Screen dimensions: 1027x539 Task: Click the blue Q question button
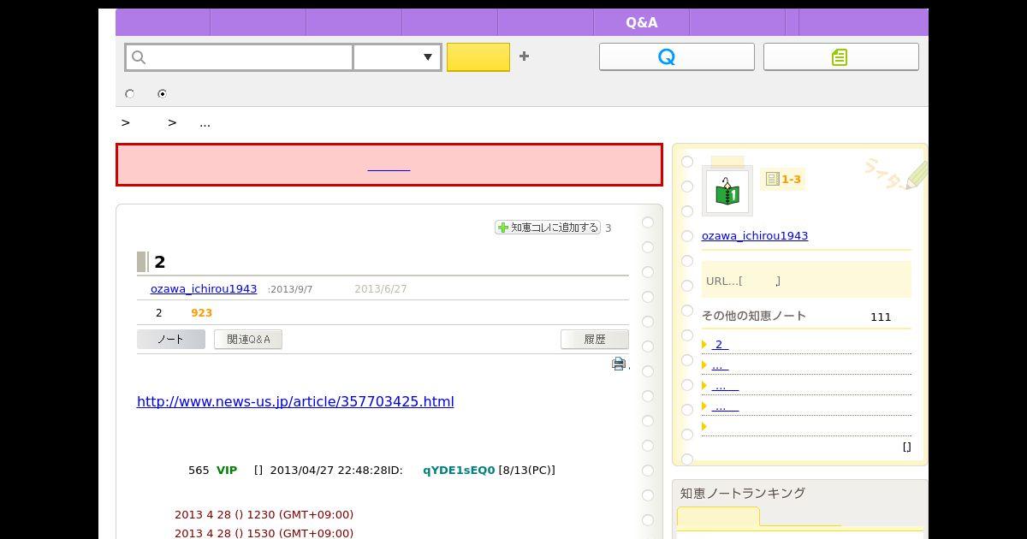(676, 56)
